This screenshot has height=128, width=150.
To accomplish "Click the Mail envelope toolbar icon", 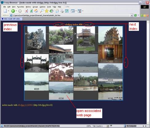I will pos(57,11).
